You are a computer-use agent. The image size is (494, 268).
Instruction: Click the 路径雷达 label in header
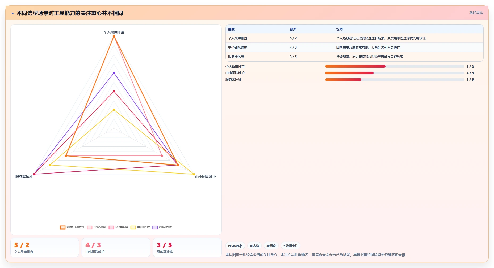(476, 13)
